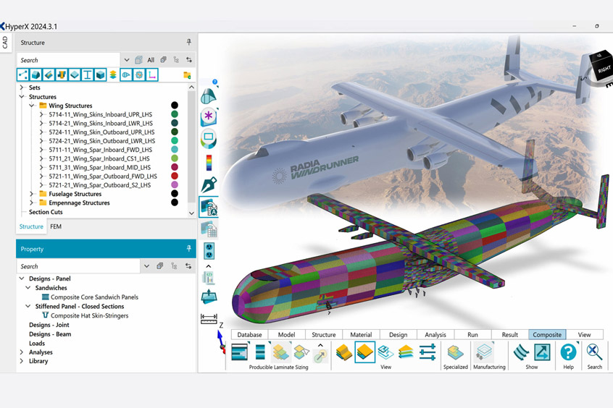This screenshot has height=408, width=613.
Task: Open the Search tool in the ribbon
Action: tap(594, 352)
